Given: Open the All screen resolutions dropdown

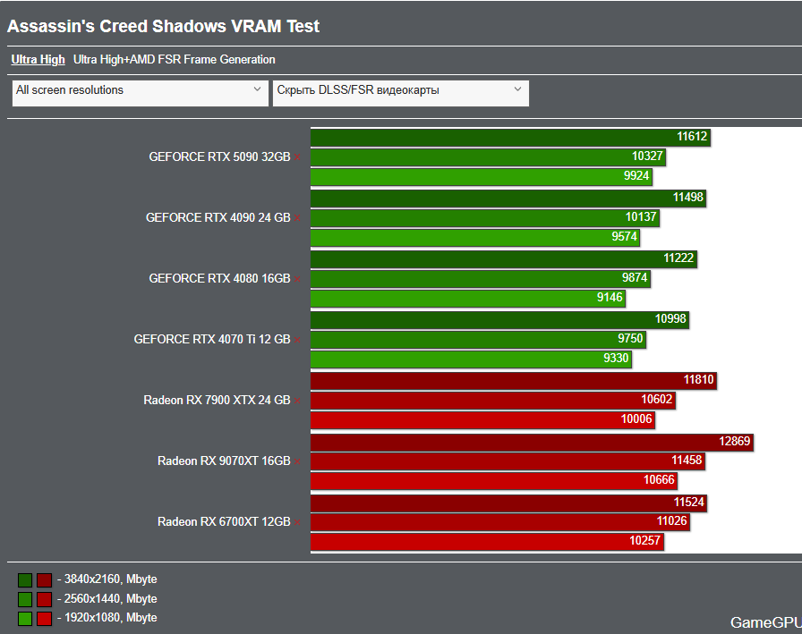Looking at the screenshot, I should 140,90.
